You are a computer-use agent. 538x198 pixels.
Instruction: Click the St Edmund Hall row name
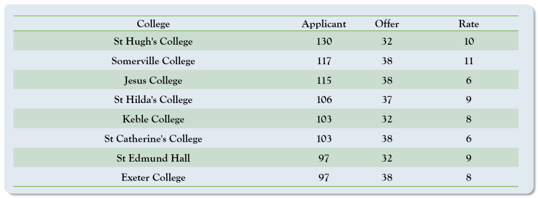click(153, 158)
